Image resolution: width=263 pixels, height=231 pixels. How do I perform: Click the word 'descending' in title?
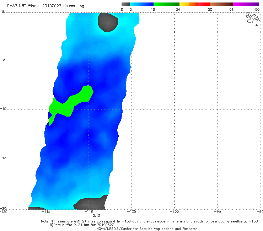(x=74, y=6)
